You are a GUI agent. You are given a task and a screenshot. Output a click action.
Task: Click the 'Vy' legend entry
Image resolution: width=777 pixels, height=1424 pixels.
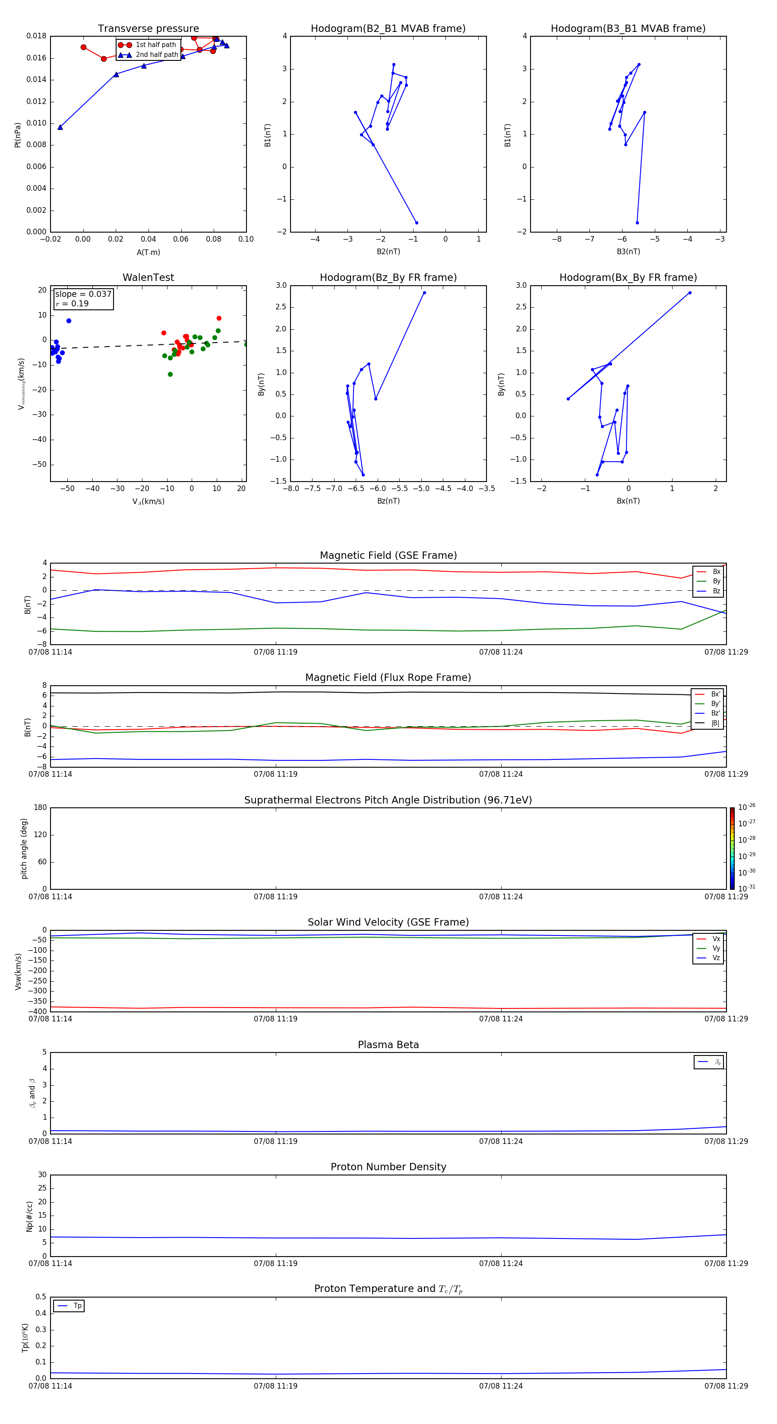coord(708,948)
